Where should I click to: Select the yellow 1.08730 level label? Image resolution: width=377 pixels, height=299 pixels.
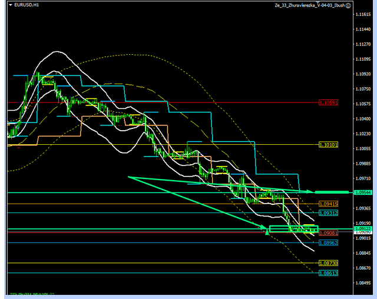(x=328, y=263)
